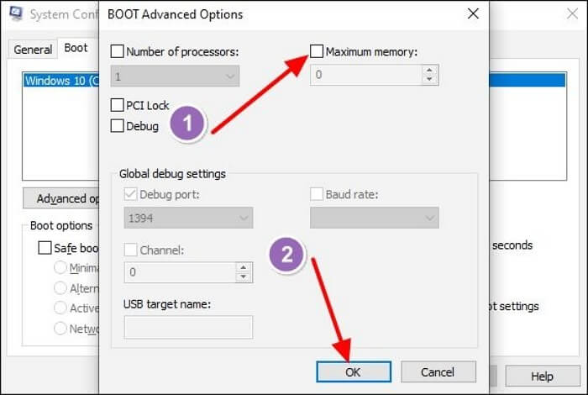Viewport: 588px width, 395px height.
Task: Close the BOOT Advanced Options dialog
Action: 475,14
